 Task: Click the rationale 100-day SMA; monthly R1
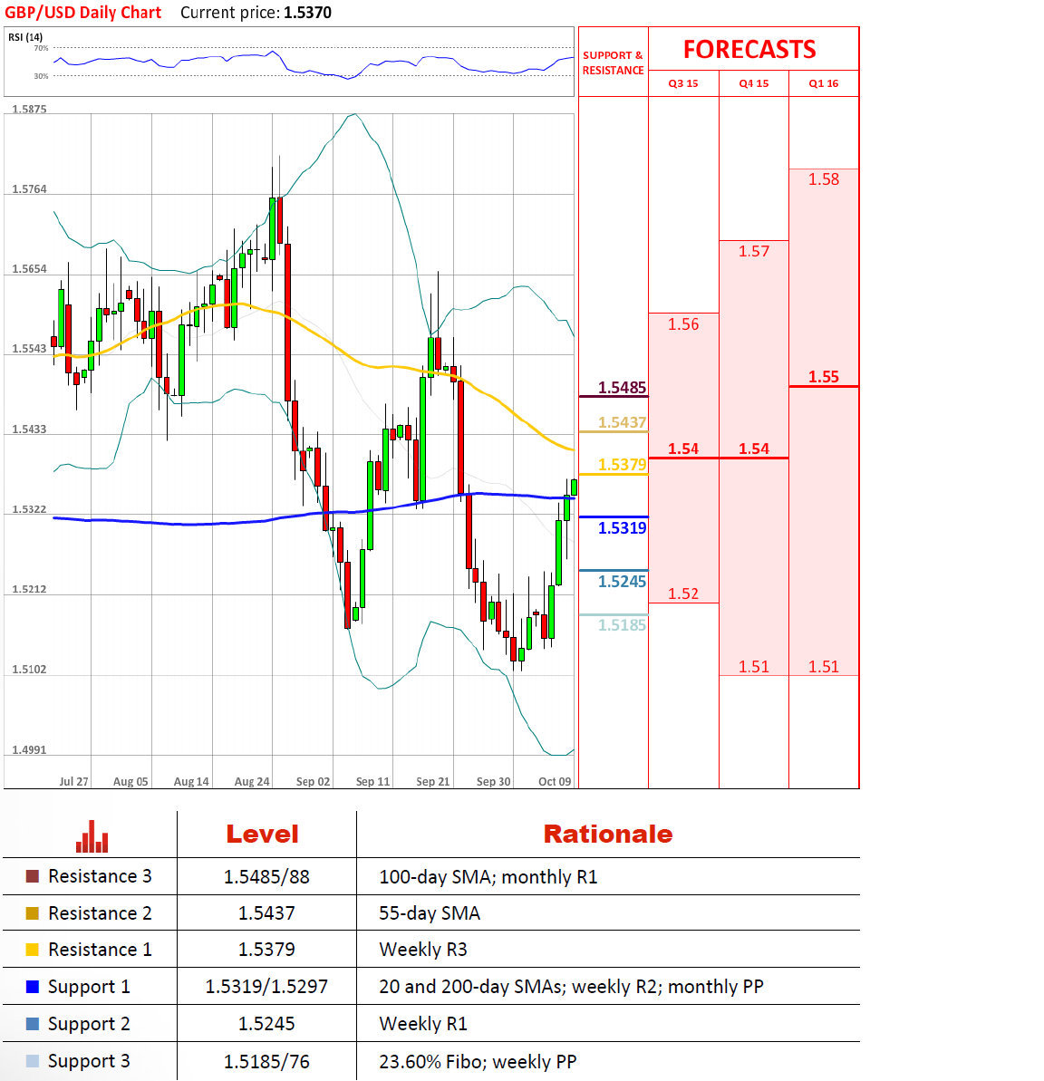pyautogui.click(x=488, y=877)
